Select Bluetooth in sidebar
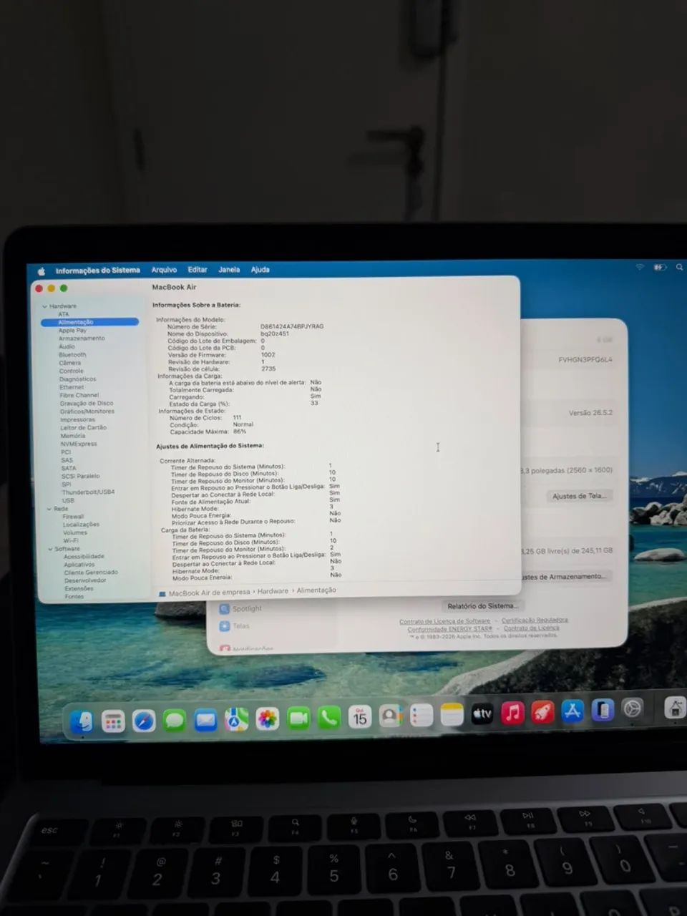Image resolution: width=687 pixels, height=916 pixels. tap(72, 355)
